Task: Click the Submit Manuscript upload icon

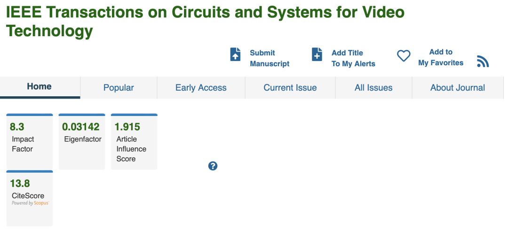Action: [235, 54]
